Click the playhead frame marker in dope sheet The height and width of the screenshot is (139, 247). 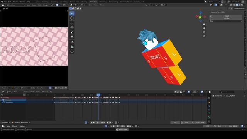point(98,95)
